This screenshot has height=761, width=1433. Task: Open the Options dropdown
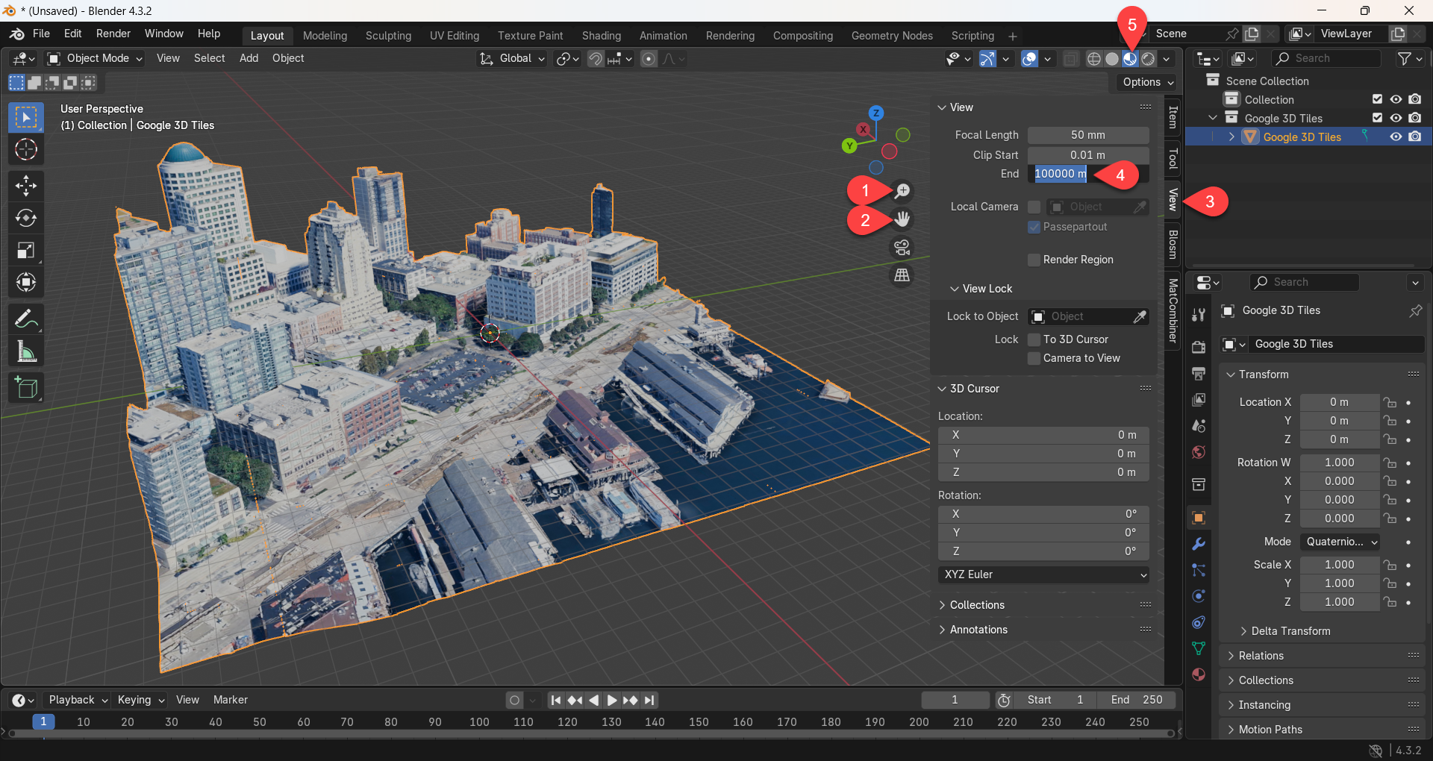tap(1148, 82)
